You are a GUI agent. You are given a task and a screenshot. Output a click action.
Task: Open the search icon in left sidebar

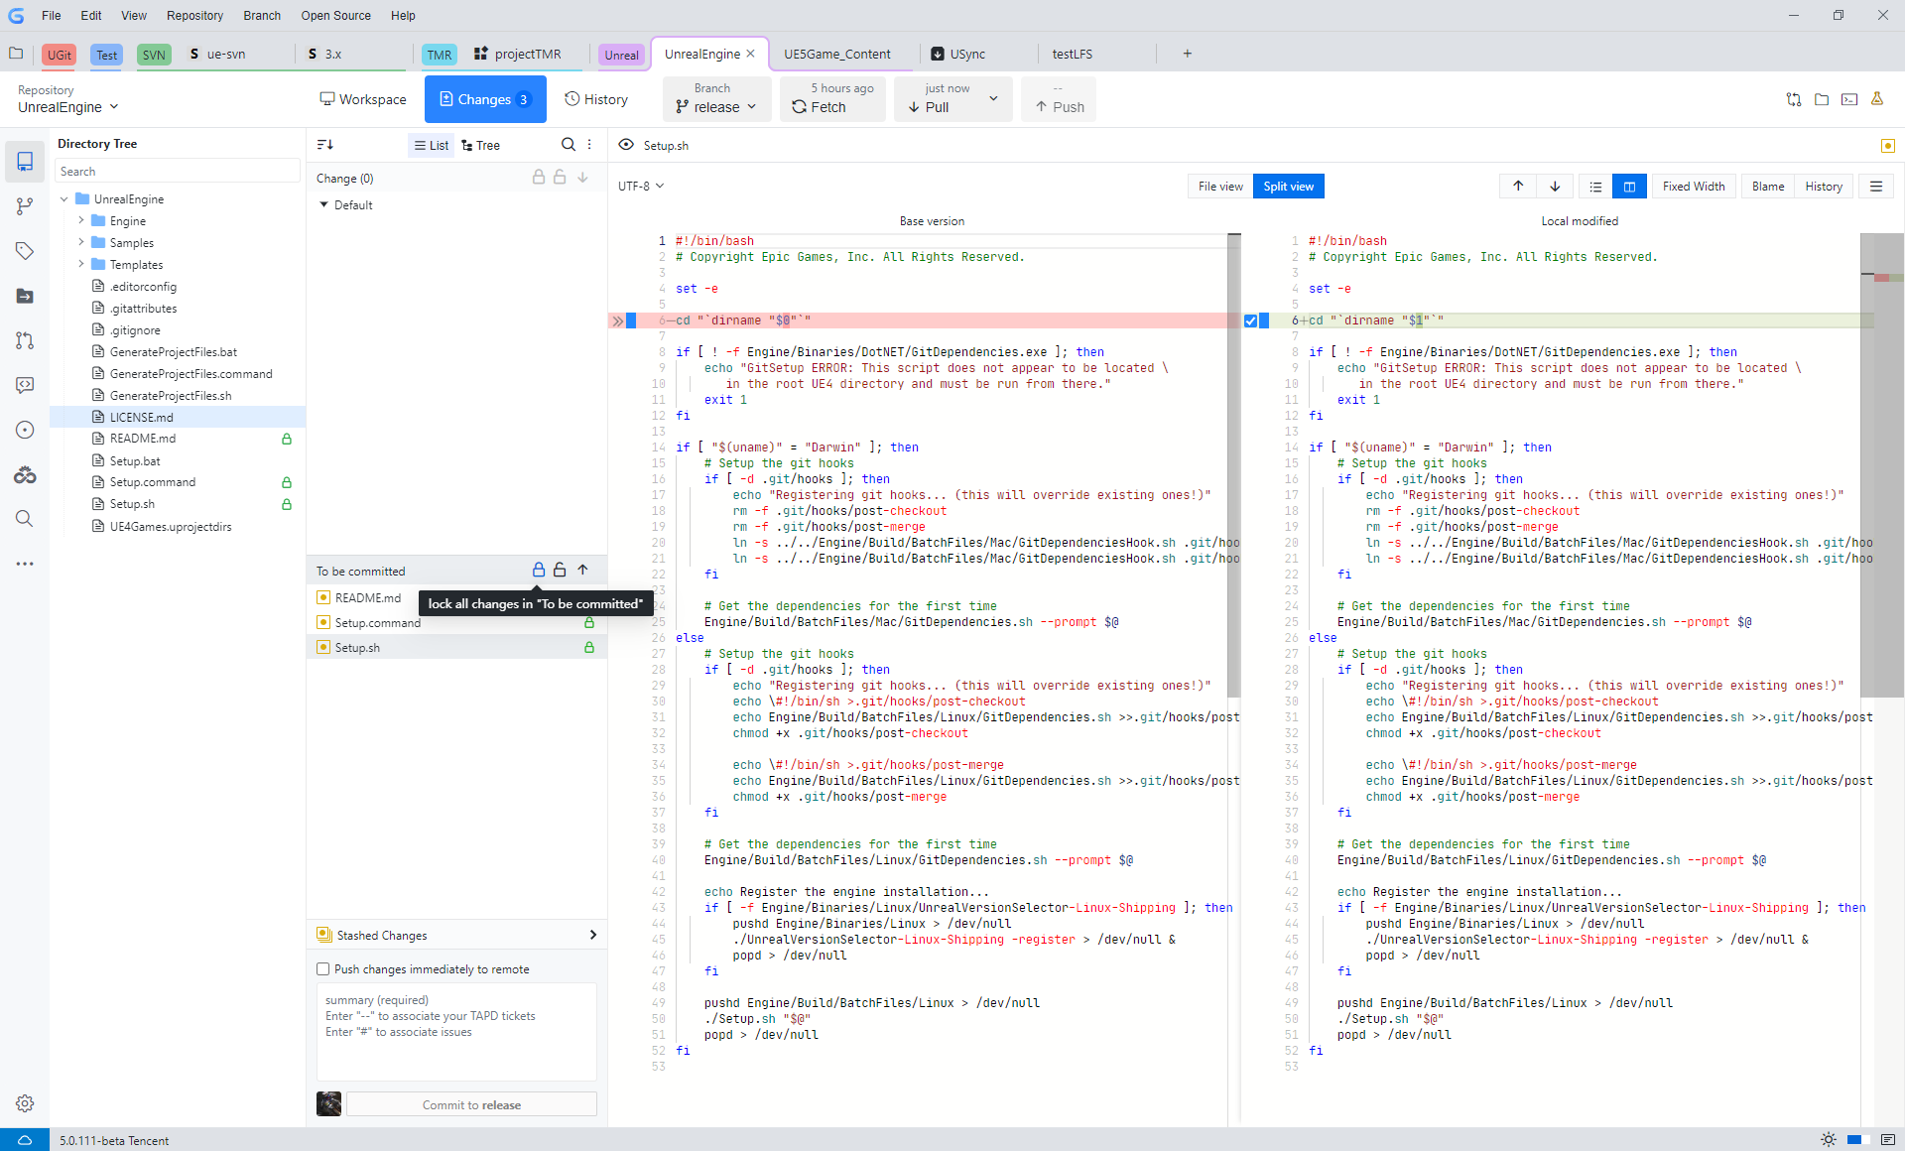coord(25,519)
